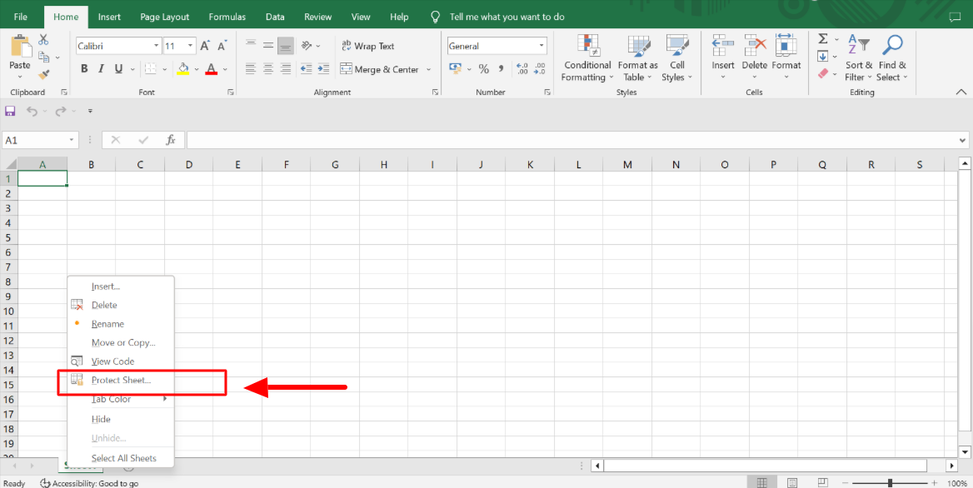Click Accessibility: Good to go status
973x488 pixels.
point(89,483)
